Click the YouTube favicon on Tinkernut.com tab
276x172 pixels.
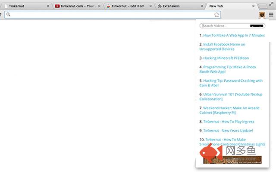[57, 6]
